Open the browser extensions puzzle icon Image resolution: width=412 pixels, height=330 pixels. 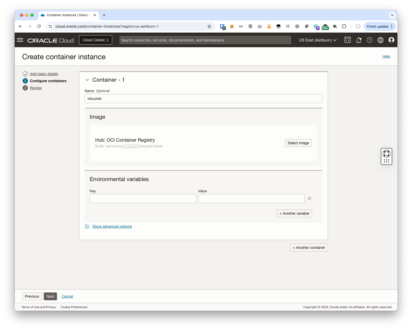point(344,26)
